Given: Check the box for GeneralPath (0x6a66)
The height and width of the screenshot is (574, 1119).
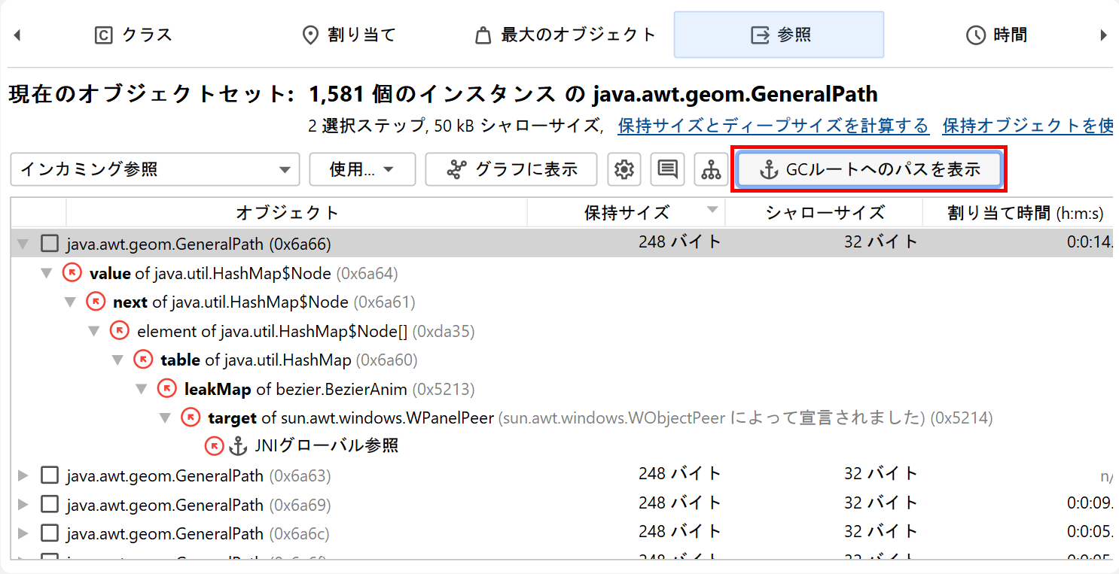Looking at the screenshot, I should point(50,244).
